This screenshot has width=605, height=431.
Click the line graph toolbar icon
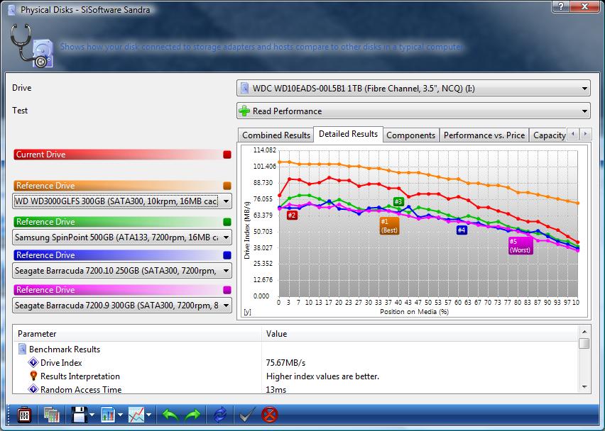point(136,415)
